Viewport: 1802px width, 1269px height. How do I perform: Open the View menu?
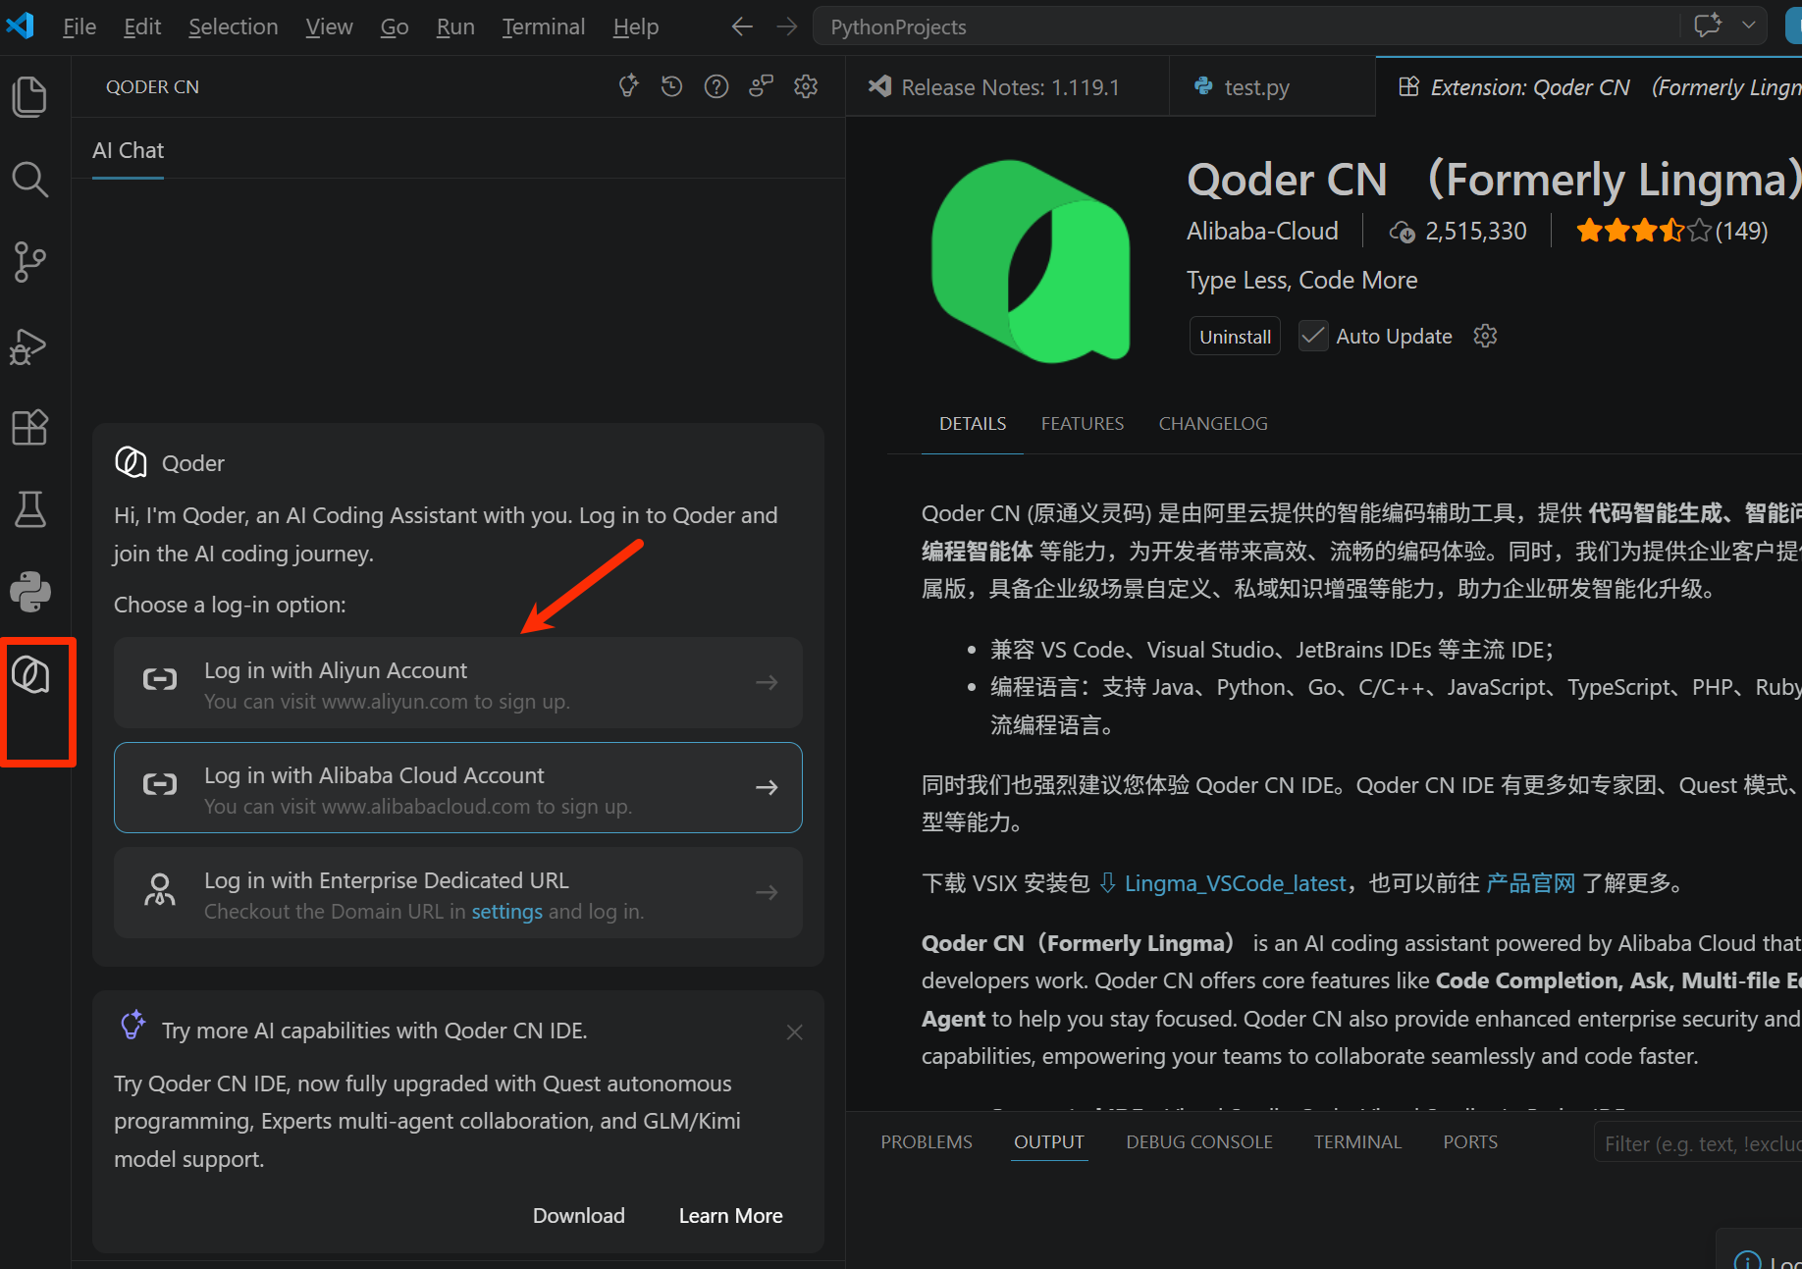point(329,26)
